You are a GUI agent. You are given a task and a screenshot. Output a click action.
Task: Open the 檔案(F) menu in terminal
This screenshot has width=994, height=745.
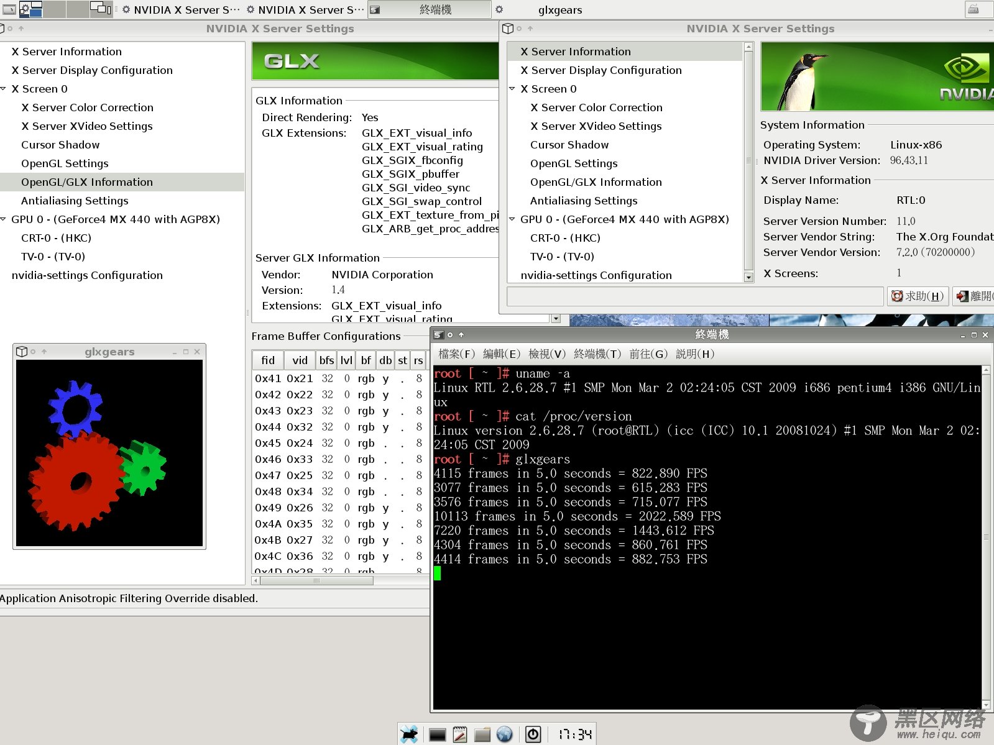click(457, 354)
